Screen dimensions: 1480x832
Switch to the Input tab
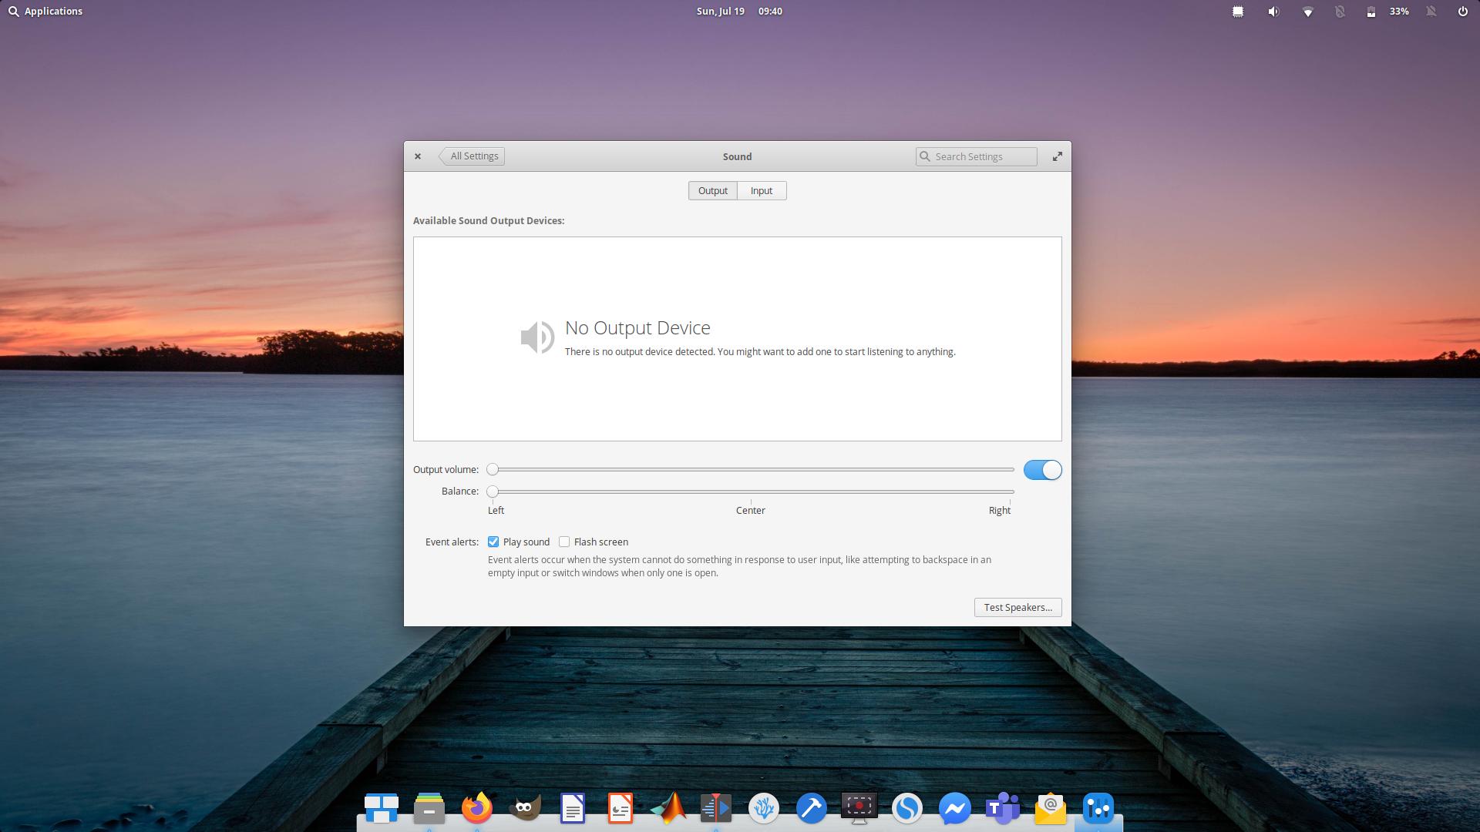point(760,190)
